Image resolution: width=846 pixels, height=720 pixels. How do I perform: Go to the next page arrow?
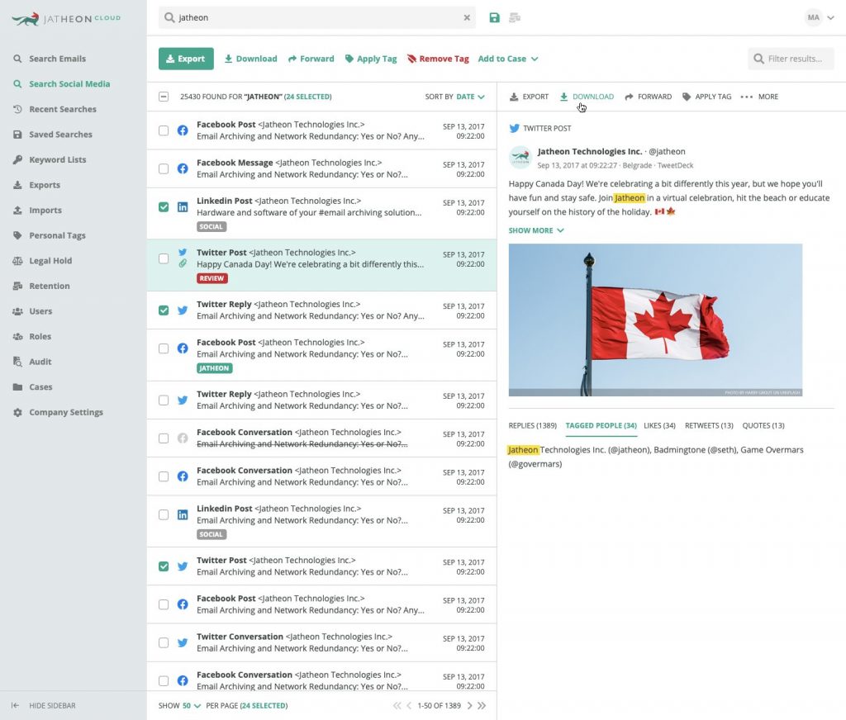[x=469, y=705]
